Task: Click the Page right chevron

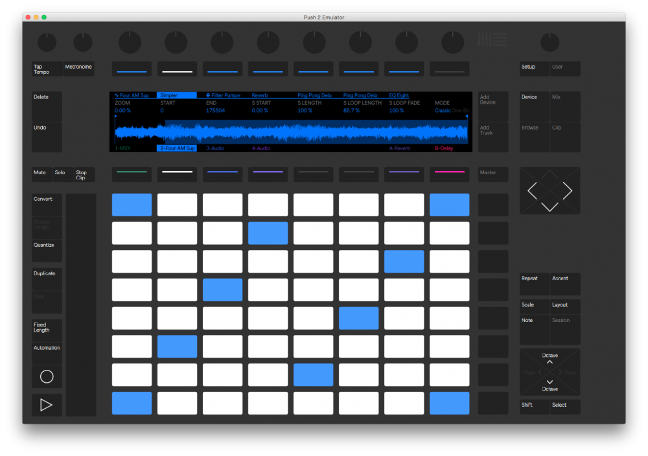Action: [560, 372]
